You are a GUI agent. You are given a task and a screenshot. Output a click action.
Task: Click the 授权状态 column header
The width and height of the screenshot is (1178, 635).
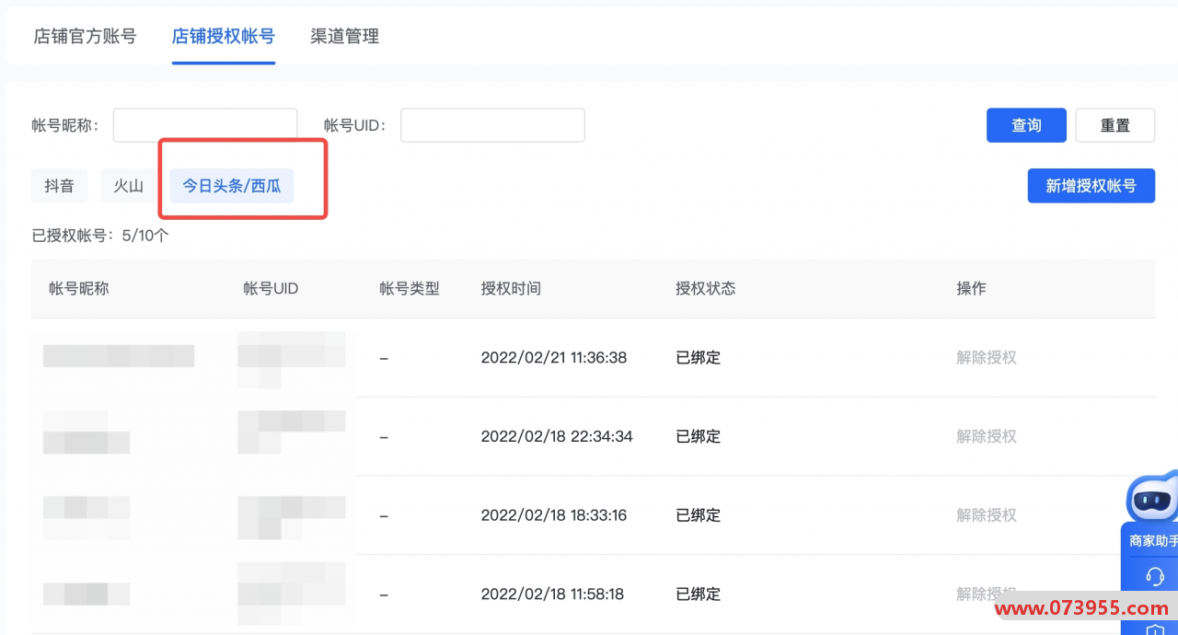pos(706,288)
